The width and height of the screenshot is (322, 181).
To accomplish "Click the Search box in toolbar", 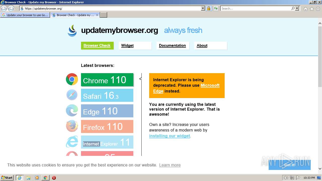I will tap(256, 8).
